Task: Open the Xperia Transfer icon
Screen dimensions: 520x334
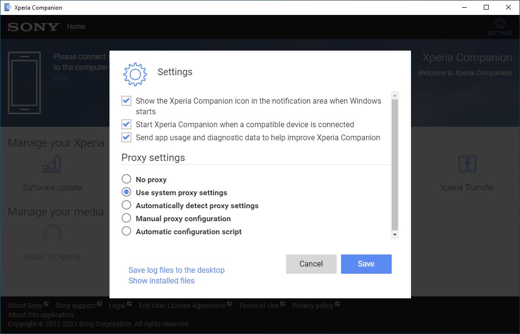Action: click(467, 164)
